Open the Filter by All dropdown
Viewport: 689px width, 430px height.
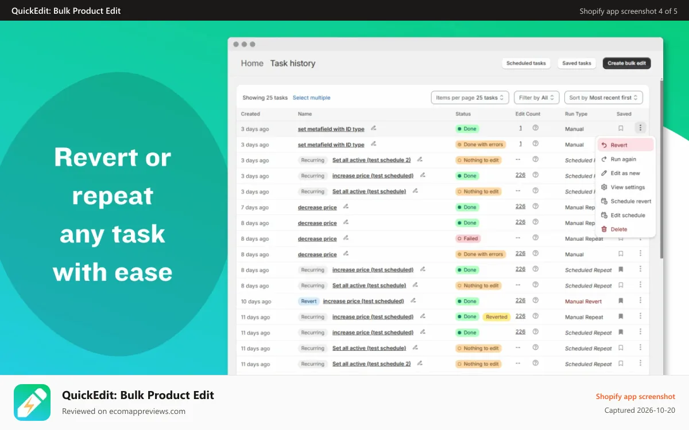(x=536, y=97)
